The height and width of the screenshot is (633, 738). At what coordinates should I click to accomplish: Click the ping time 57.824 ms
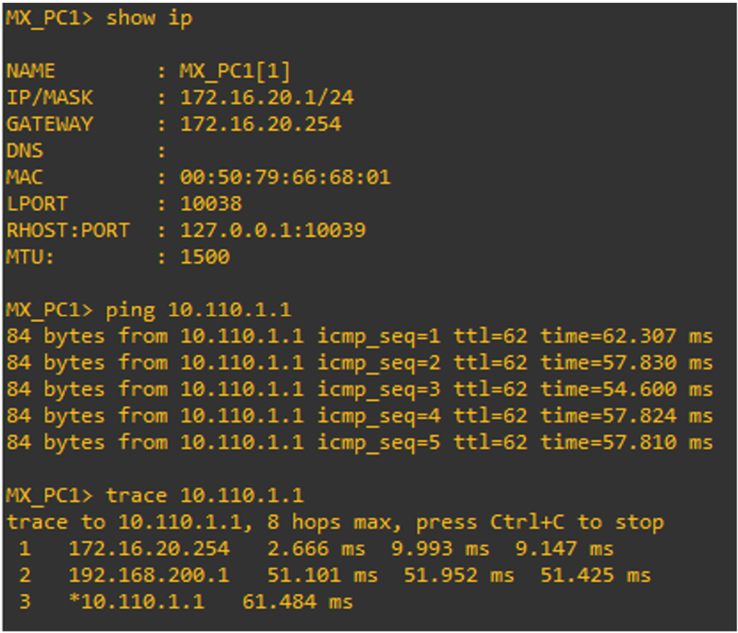pos(626,416)
